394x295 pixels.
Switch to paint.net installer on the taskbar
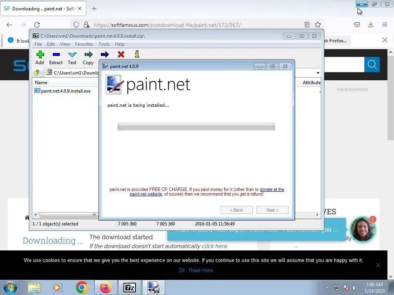point(153,287)
